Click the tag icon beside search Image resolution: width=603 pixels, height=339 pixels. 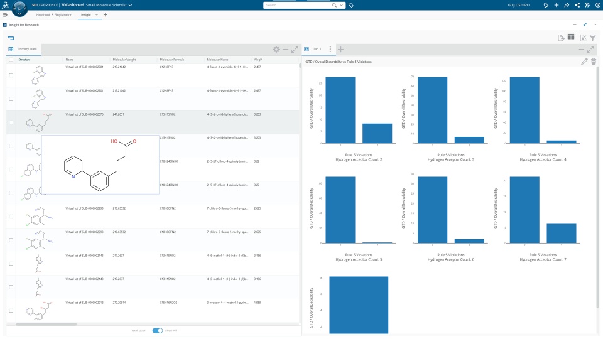(x=350, y=5)
